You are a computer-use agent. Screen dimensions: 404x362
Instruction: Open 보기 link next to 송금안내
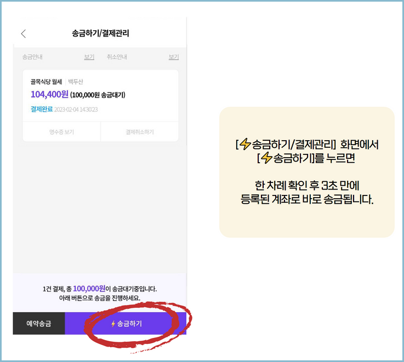pos(89,57)
